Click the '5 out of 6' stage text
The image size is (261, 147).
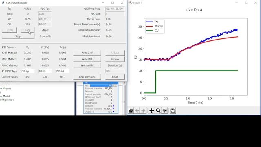coord(45,36)
